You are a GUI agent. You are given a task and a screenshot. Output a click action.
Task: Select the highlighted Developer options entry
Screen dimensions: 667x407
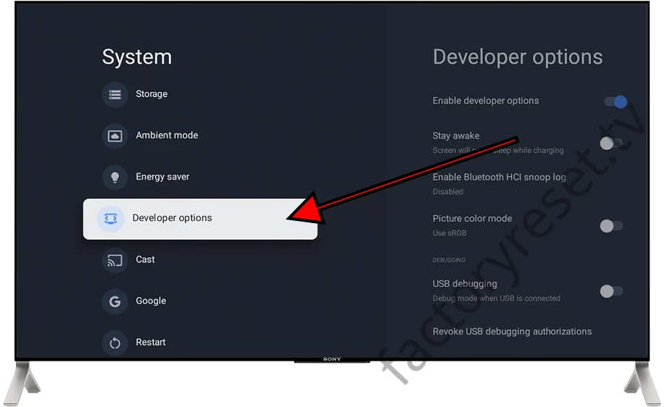172,218
